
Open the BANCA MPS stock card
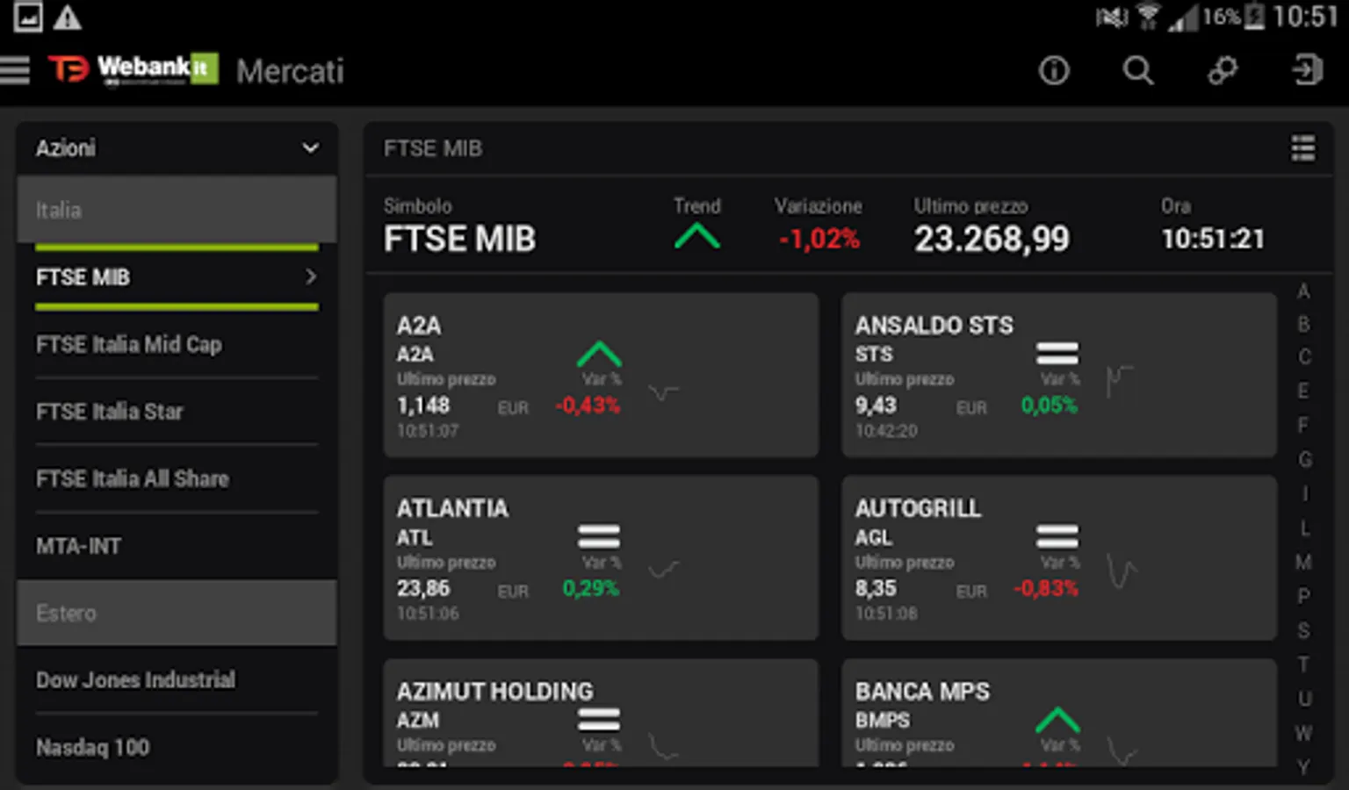pos(1059,713)
